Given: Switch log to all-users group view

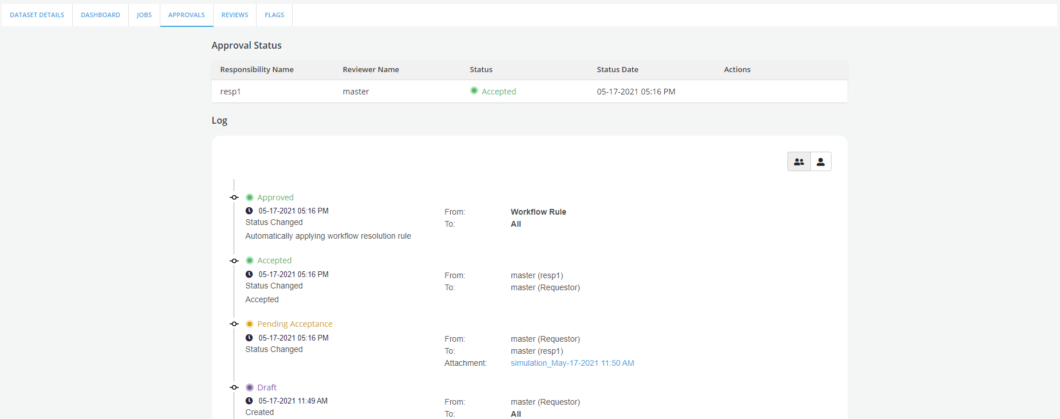Looking at the screenshot, I should [x=799, y=162].
